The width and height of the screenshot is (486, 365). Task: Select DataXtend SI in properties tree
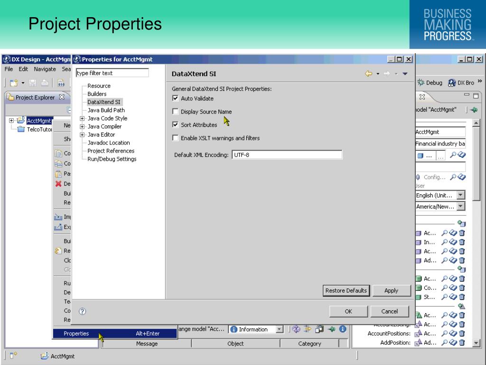104,102
